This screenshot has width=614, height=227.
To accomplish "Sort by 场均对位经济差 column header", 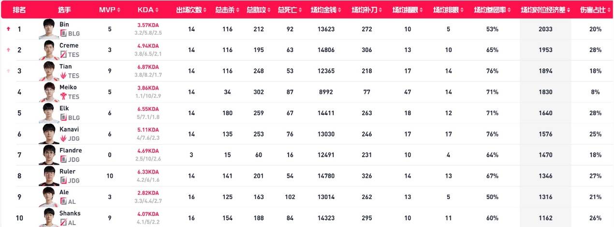I will click(545, 10).
